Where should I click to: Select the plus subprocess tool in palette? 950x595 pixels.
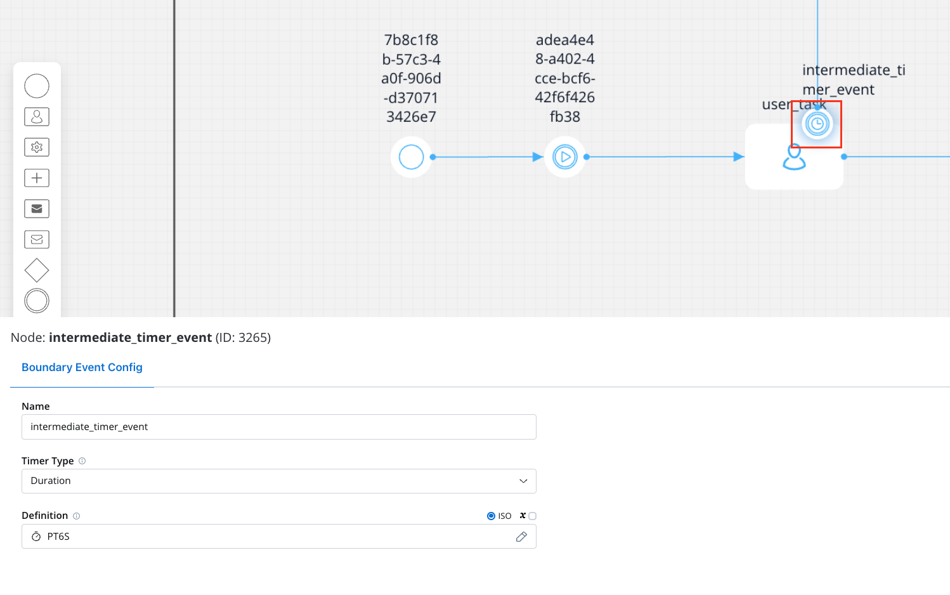tap(37, 178)
